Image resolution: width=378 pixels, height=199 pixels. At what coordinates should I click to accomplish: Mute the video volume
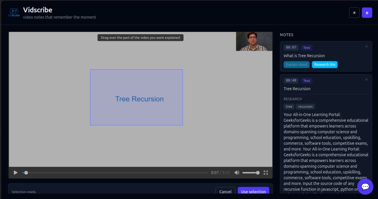(237, 172)
